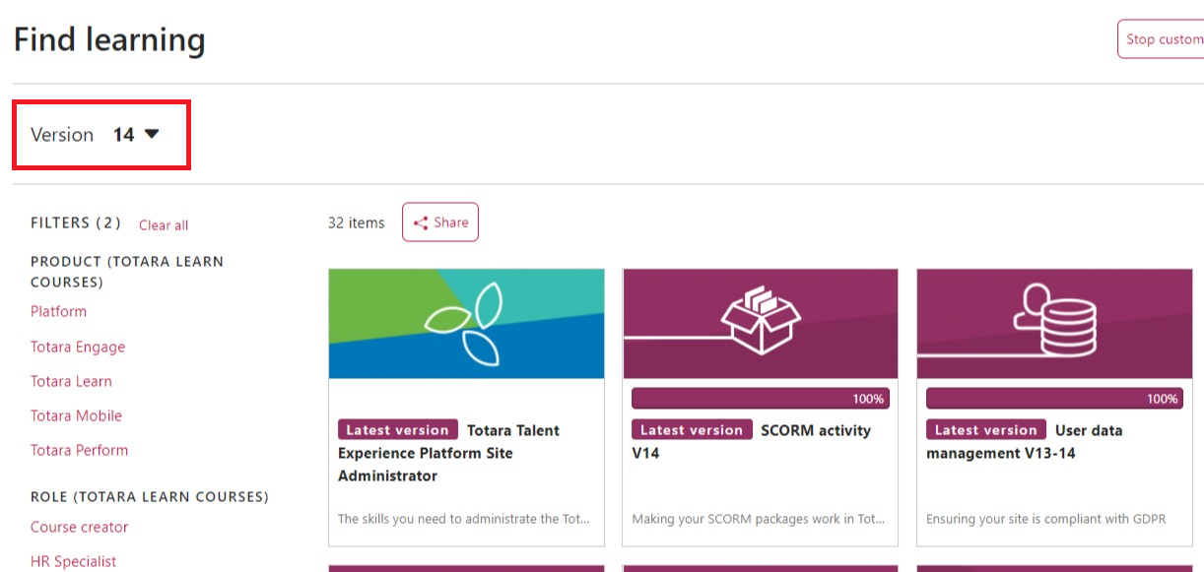
Task: Open the SCORM activity V14 course title
Action: coord(752,442)
